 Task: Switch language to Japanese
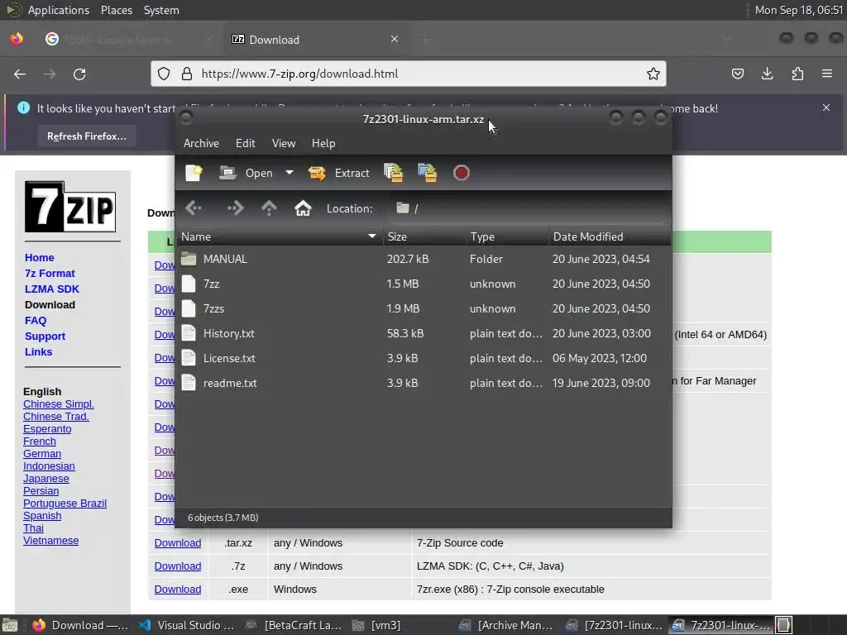[46, 479]
